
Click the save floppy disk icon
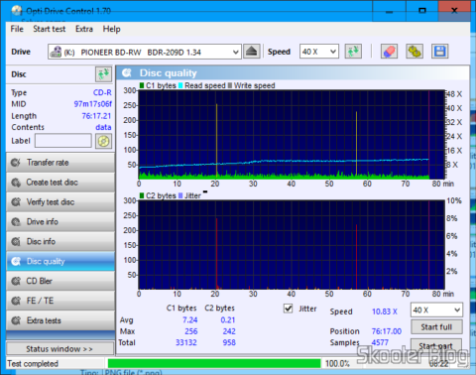coord(440,52)
